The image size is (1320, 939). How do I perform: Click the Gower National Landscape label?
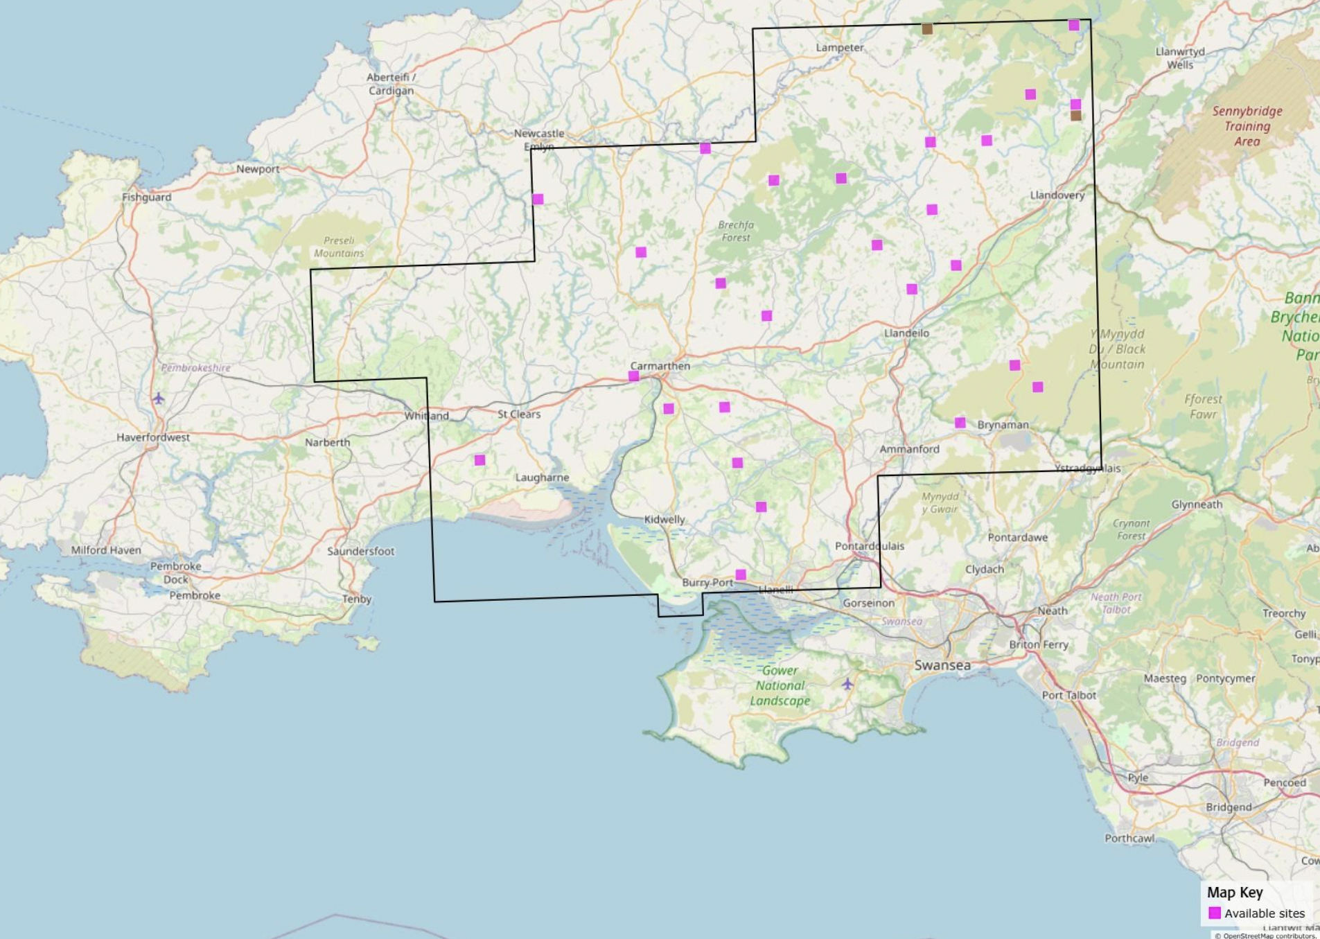tap(780, 686)
